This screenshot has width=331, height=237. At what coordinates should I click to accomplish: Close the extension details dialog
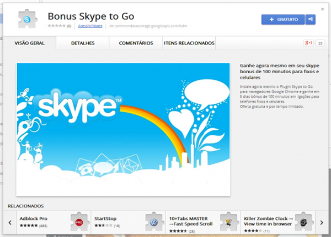[322, 9]
